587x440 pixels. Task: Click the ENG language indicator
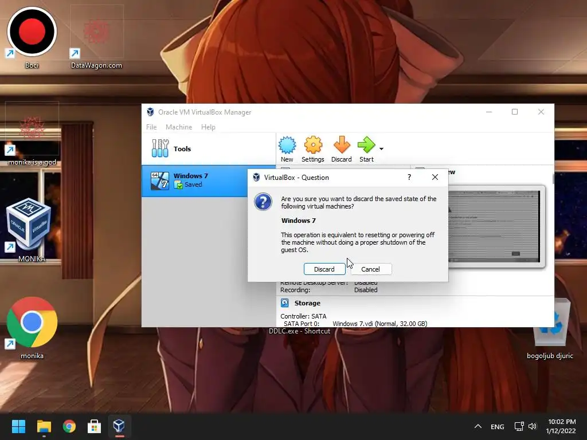coord(497,426)
